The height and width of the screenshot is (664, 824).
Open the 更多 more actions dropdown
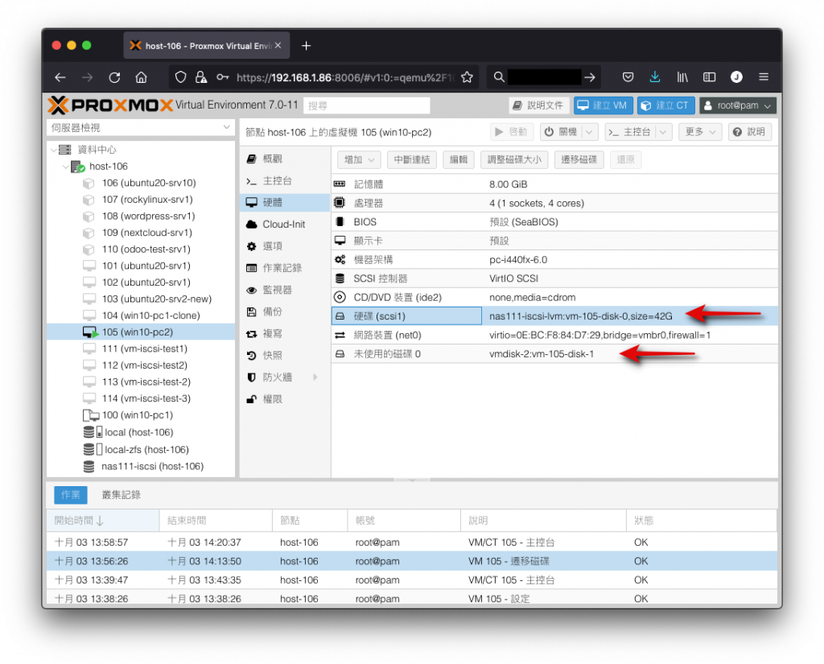coord(701,132)
